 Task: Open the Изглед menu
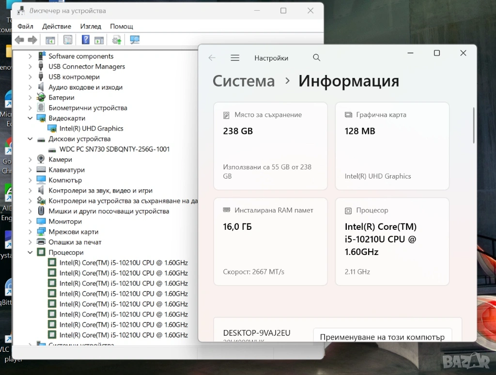[91, 26]
